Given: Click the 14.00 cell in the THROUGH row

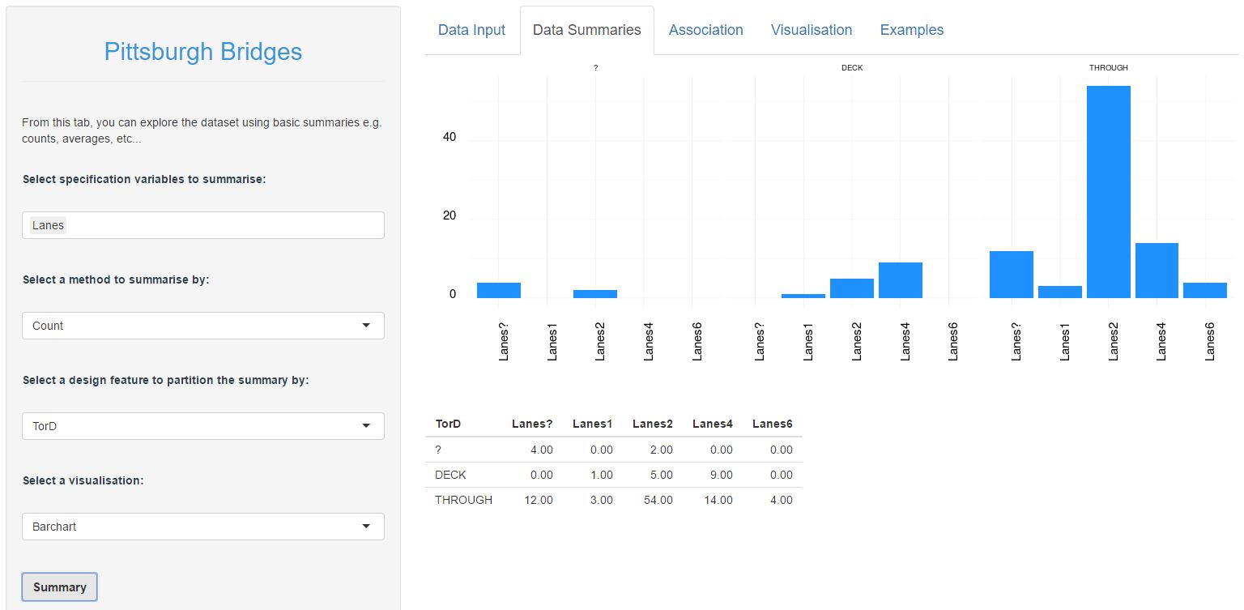Looking at the screenshot, I should click(718, 500).
